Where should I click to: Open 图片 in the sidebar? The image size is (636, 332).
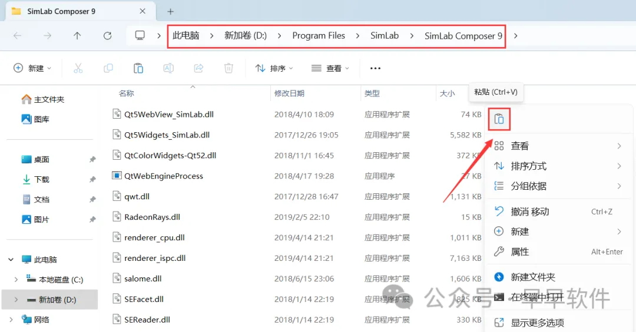[36, 219]
